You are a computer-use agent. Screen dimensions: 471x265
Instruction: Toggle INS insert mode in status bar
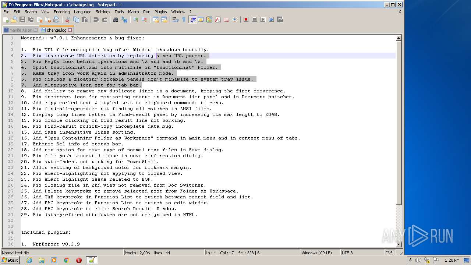coord(389,253)
